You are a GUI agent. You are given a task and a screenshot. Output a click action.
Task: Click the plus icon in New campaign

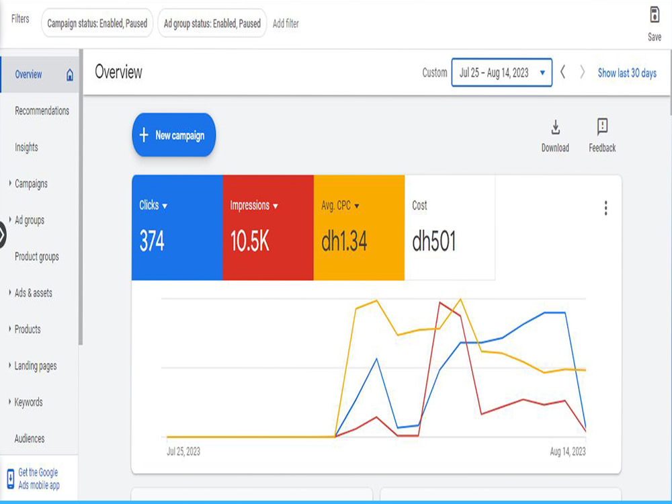point(144,135)
